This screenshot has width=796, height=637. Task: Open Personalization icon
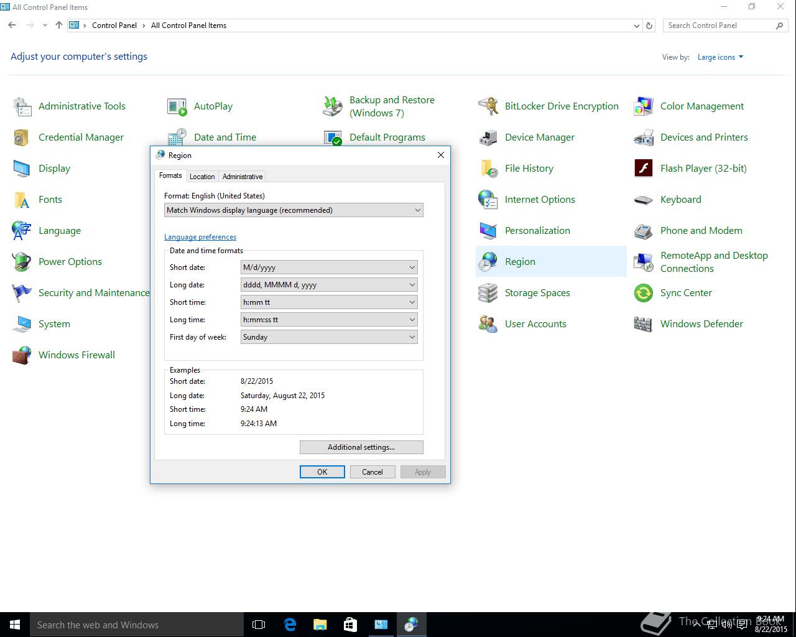point(488,231)
